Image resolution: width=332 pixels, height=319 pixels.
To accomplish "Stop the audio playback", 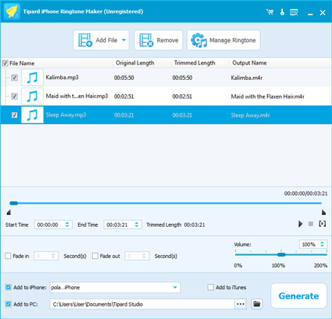I will 311,224.
